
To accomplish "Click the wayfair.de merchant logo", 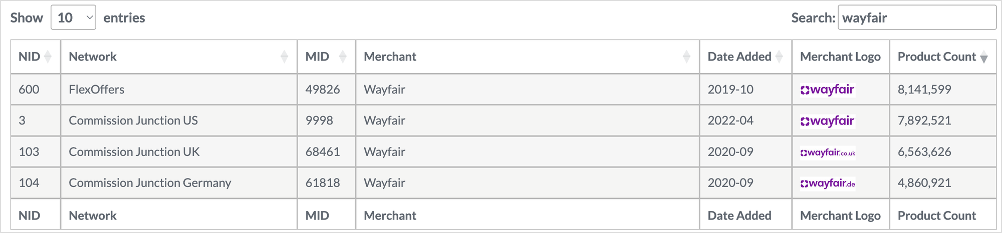I will pyautogui.click(x=828, y=183).
